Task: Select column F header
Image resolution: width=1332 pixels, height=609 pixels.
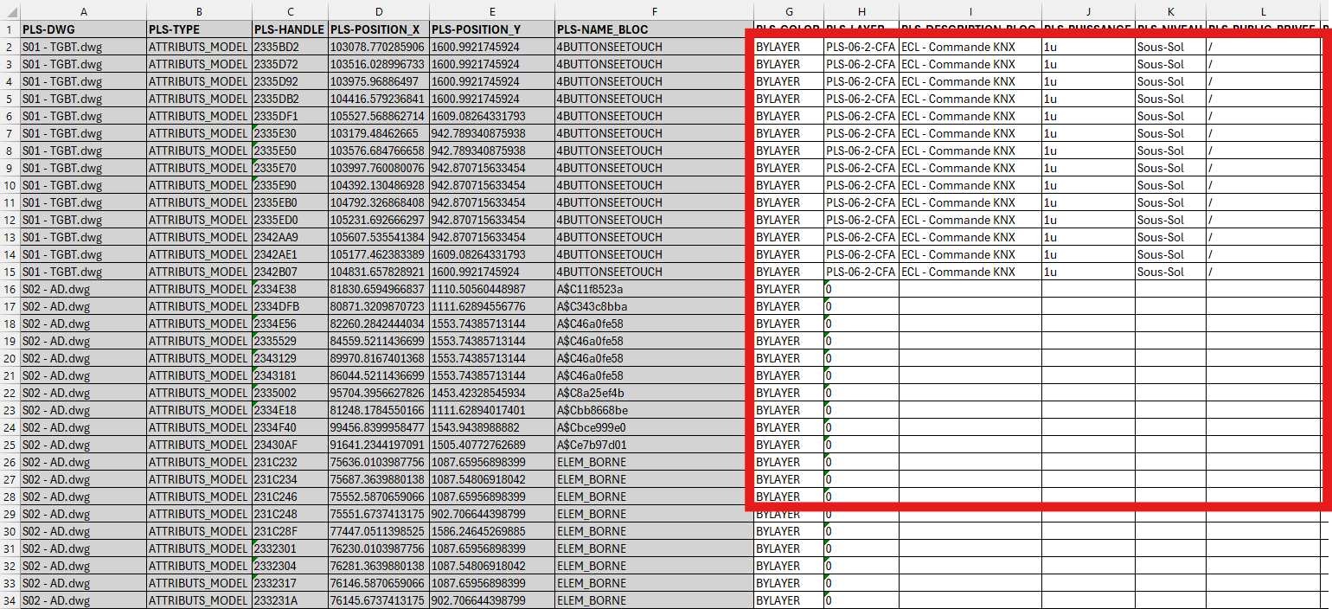Action: click(x=654, y=12)
